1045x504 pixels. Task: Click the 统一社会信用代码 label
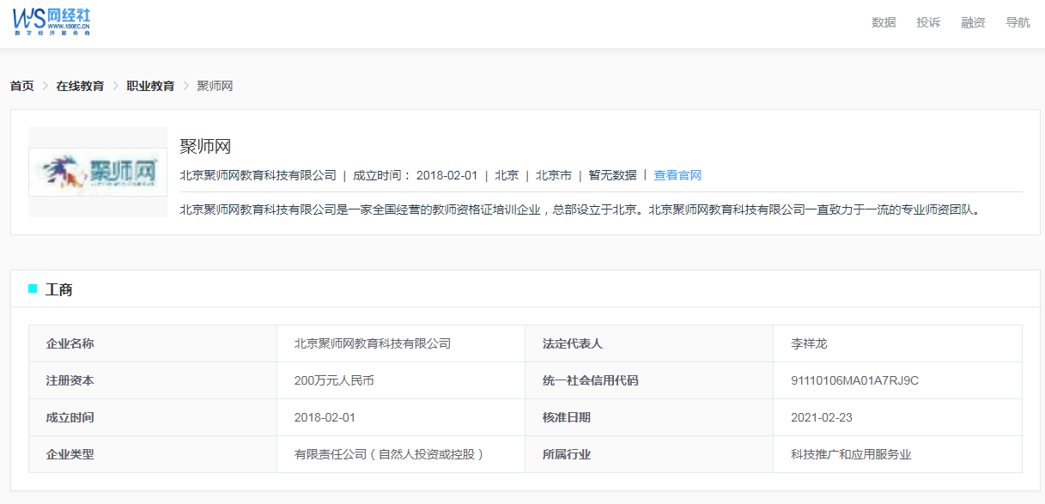tap(591, 380)
